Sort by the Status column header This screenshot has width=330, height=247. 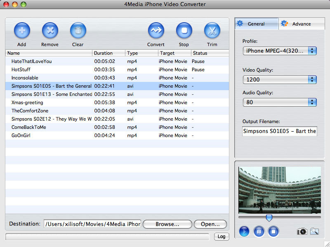[x=210, y=53]
